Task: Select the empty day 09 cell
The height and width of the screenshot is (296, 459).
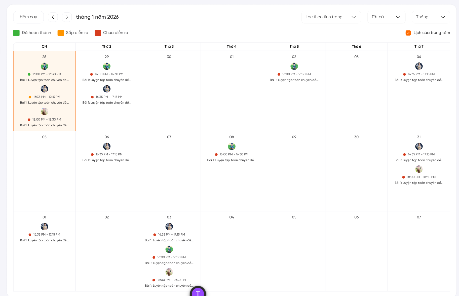Action: (294, 171)
